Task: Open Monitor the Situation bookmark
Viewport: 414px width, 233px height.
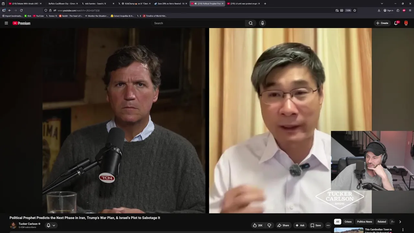Action: 96,16
